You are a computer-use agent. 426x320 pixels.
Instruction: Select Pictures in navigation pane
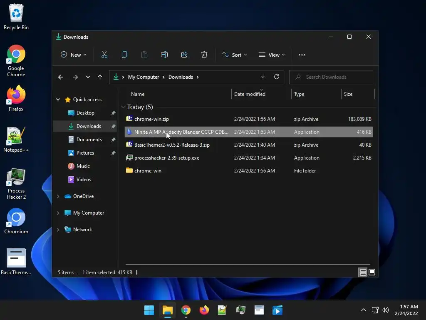tap(85, 153)
